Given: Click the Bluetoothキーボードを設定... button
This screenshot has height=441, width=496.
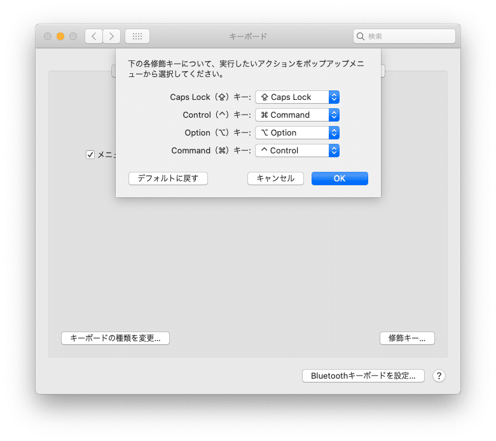Looking at the screenshot, I should (363, 376).
